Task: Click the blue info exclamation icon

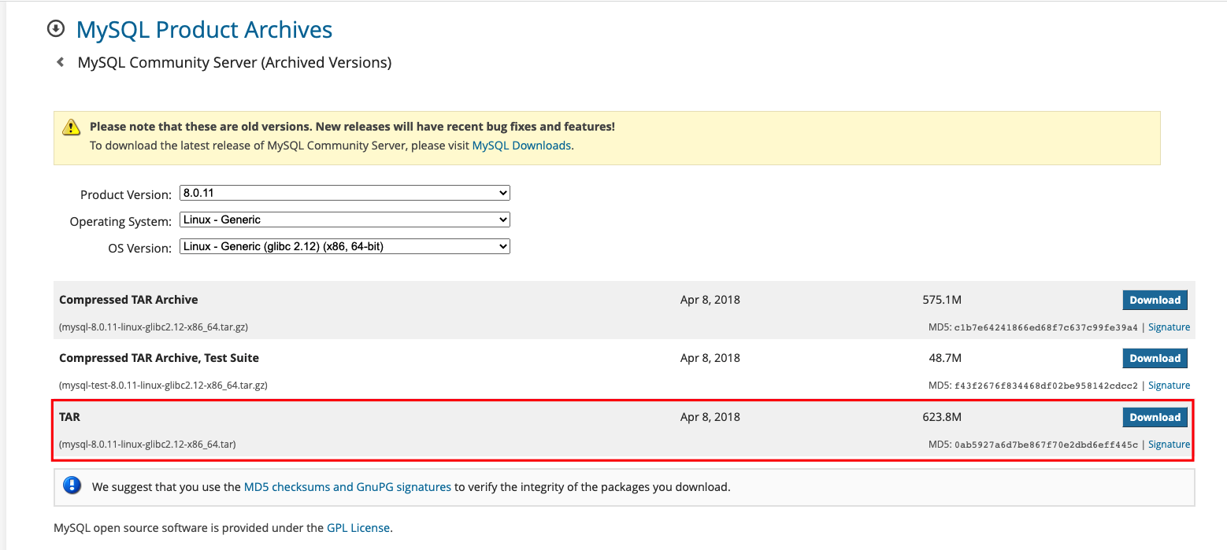Action: pos(72,486)
